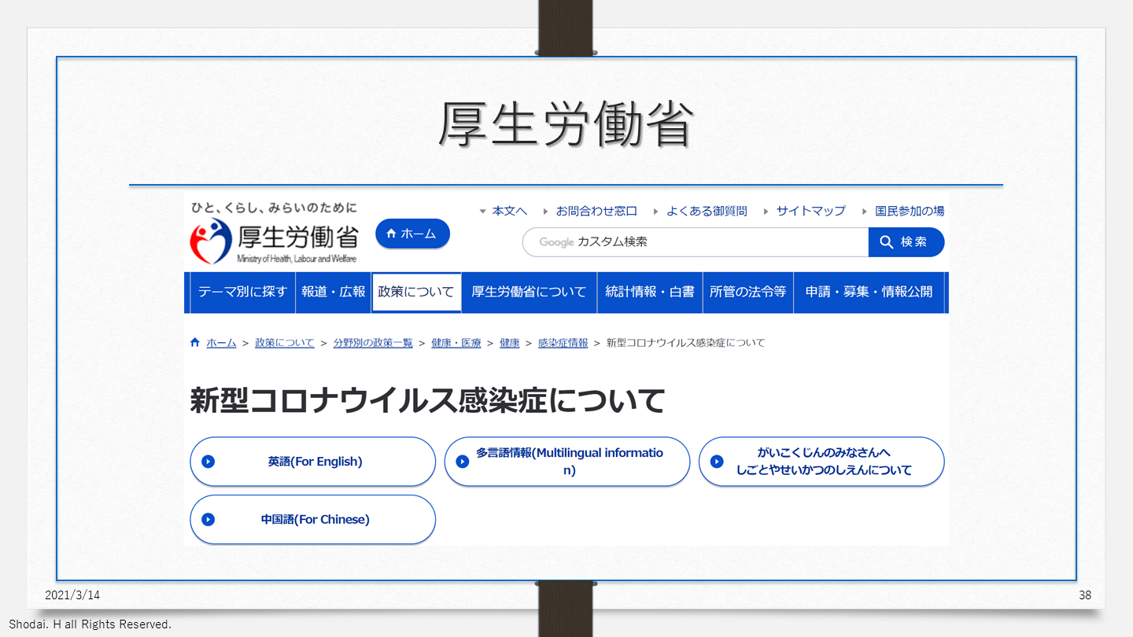Click the ホーム button with house icon

point(412,234)
